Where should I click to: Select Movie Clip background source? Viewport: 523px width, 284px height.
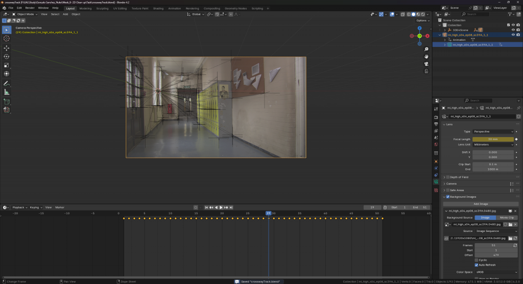tap(507, 217)
